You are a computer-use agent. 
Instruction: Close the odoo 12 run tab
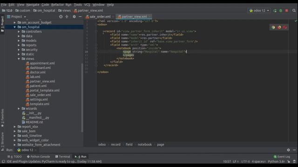tap(36, 150)
